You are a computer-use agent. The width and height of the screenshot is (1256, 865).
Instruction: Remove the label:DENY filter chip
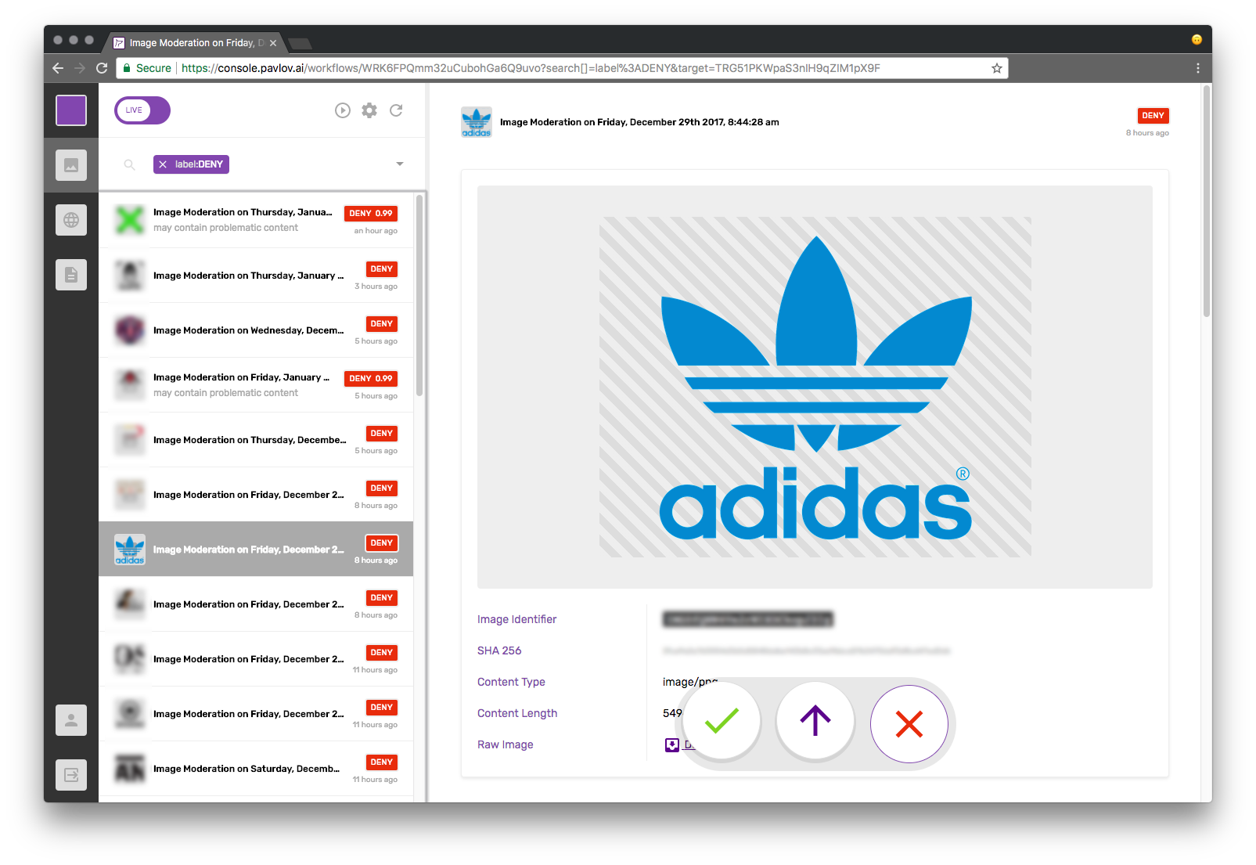coord(163,164)
